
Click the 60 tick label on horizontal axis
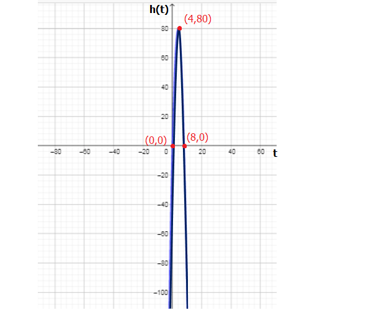coord(261,152)
